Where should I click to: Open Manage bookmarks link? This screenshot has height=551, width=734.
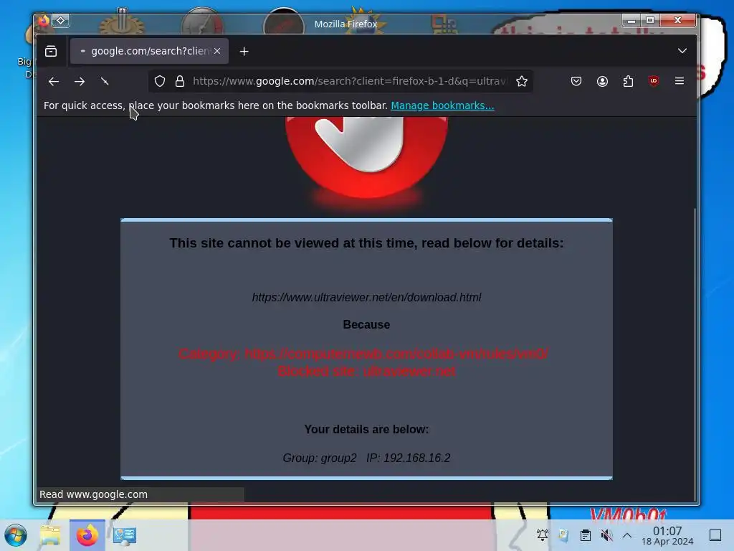[x=442, y=106]
